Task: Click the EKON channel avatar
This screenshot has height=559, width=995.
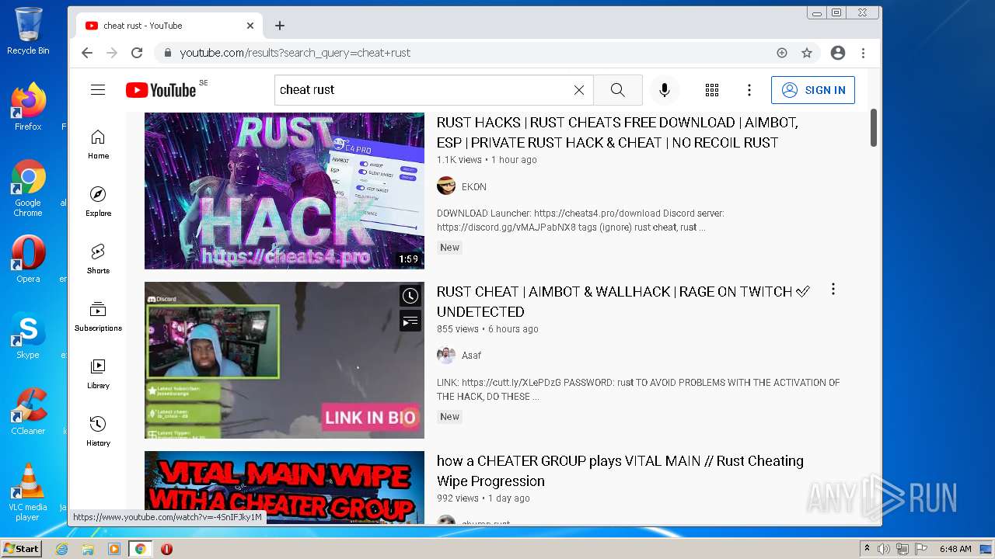Action: click(x=446, y=186)
